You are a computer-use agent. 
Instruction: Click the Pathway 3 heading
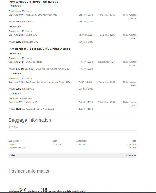15,94
